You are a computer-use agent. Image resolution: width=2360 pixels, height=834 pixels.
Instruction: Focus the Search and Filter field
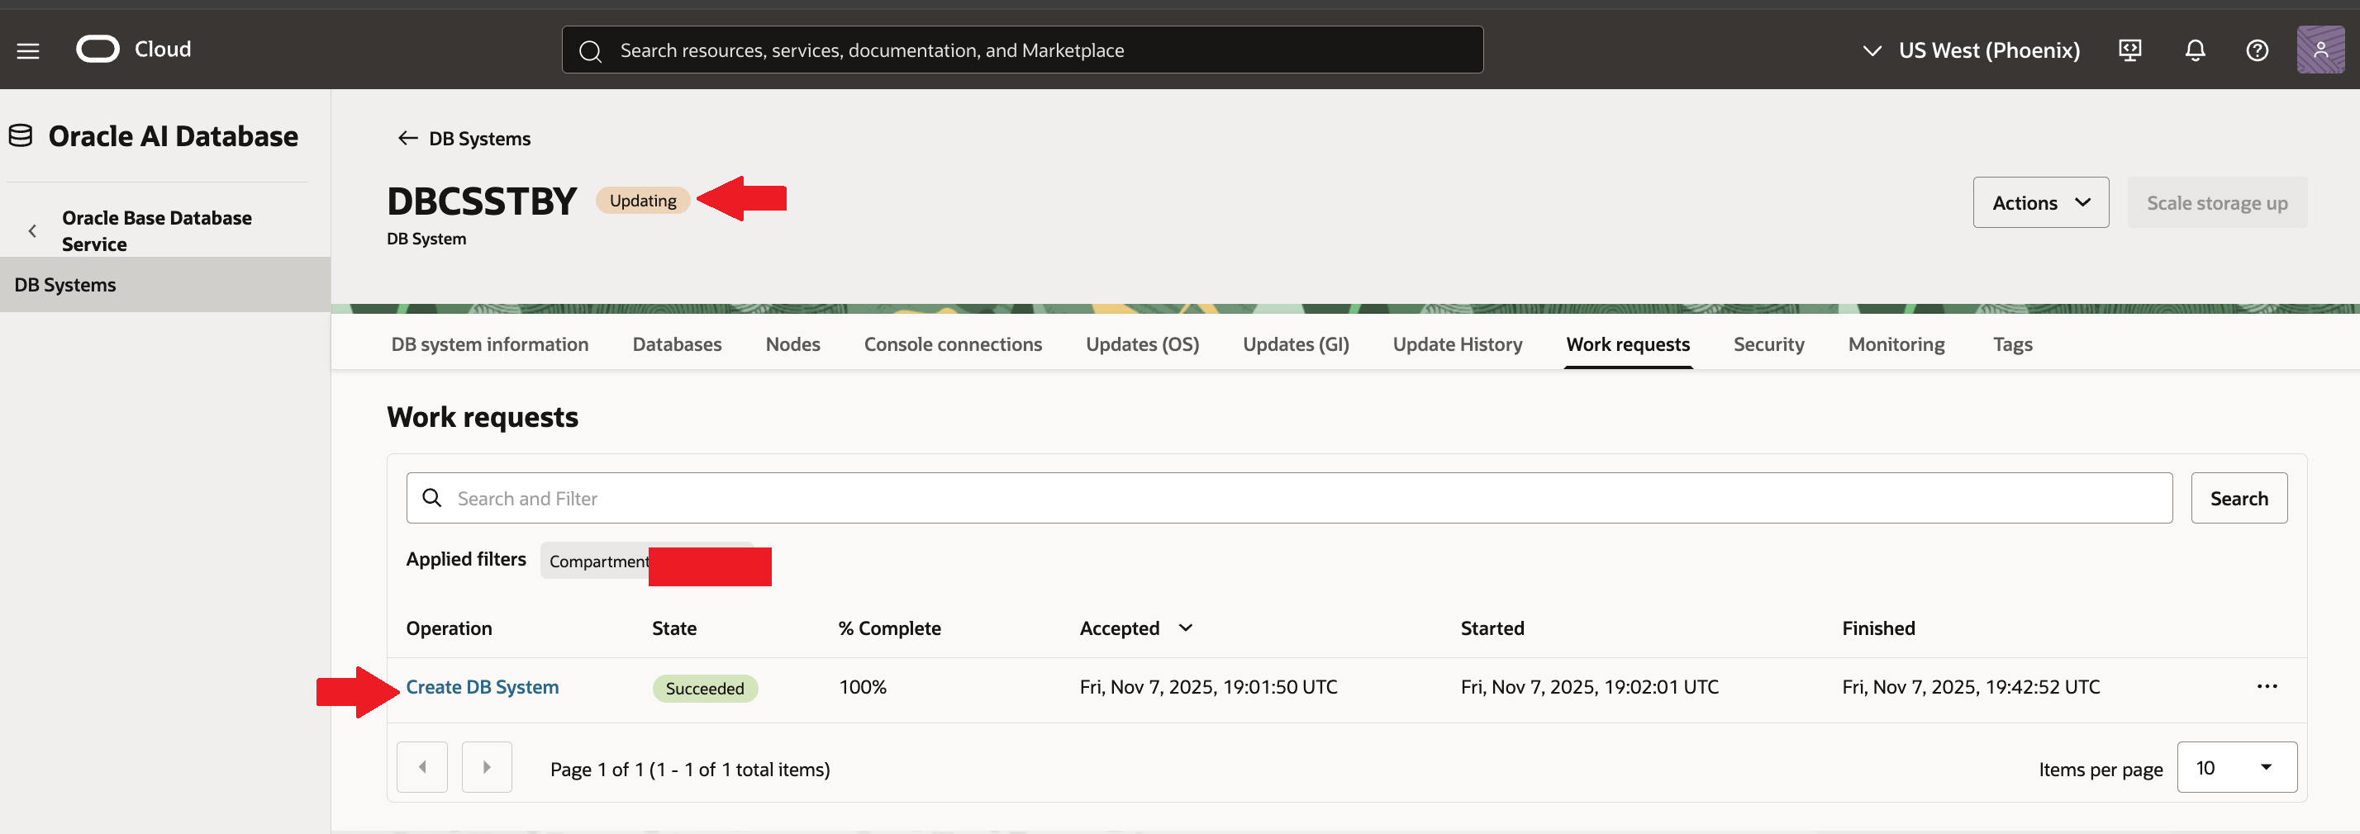[x=1288, y=498]
